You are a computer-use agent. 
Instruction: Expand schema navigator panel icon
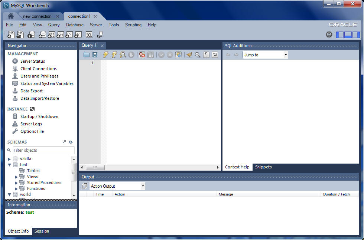(x=64, y=142)
